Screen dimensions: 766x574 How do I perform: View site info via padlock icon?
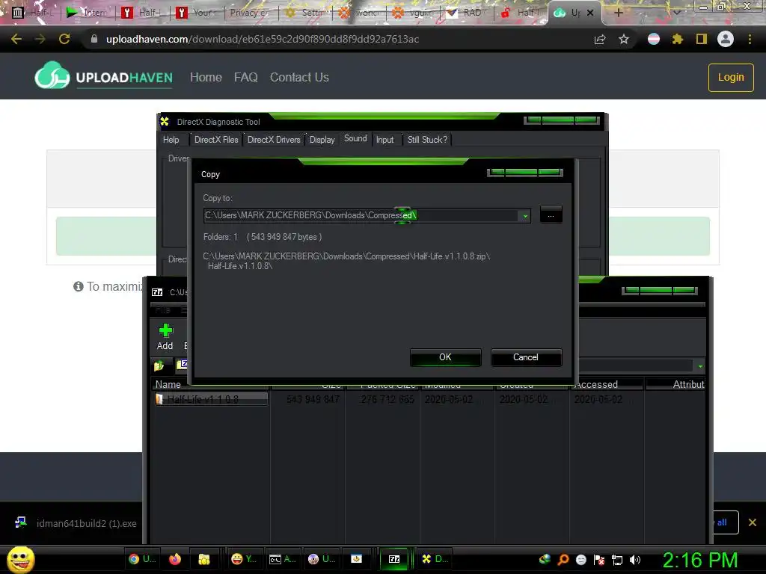94,39
